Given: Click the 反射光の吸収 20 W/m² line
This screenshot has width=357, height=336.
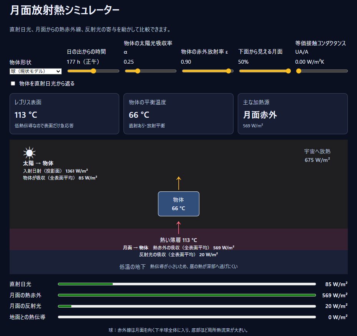Looking at the screenshot, I should click(178, 254).
